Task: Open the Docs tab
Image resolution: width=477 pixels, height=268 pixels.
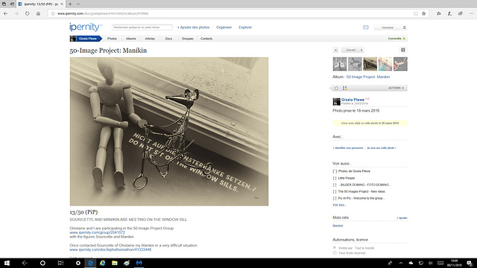Action: tap(168, 39)
